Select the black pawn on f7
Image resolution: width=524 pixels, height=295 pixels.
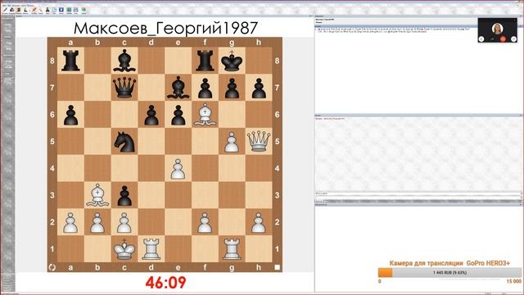205,88
